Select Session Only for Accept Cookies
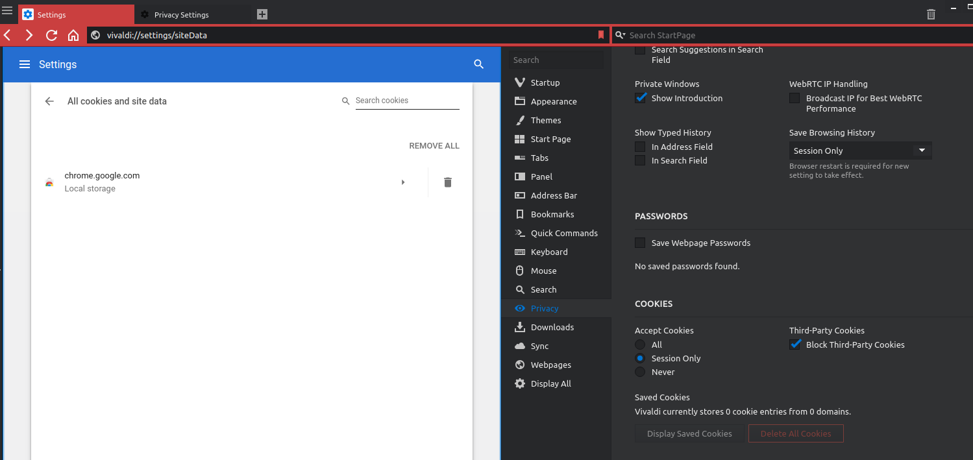The image size is (973, 460). click(x=640, y=358)
